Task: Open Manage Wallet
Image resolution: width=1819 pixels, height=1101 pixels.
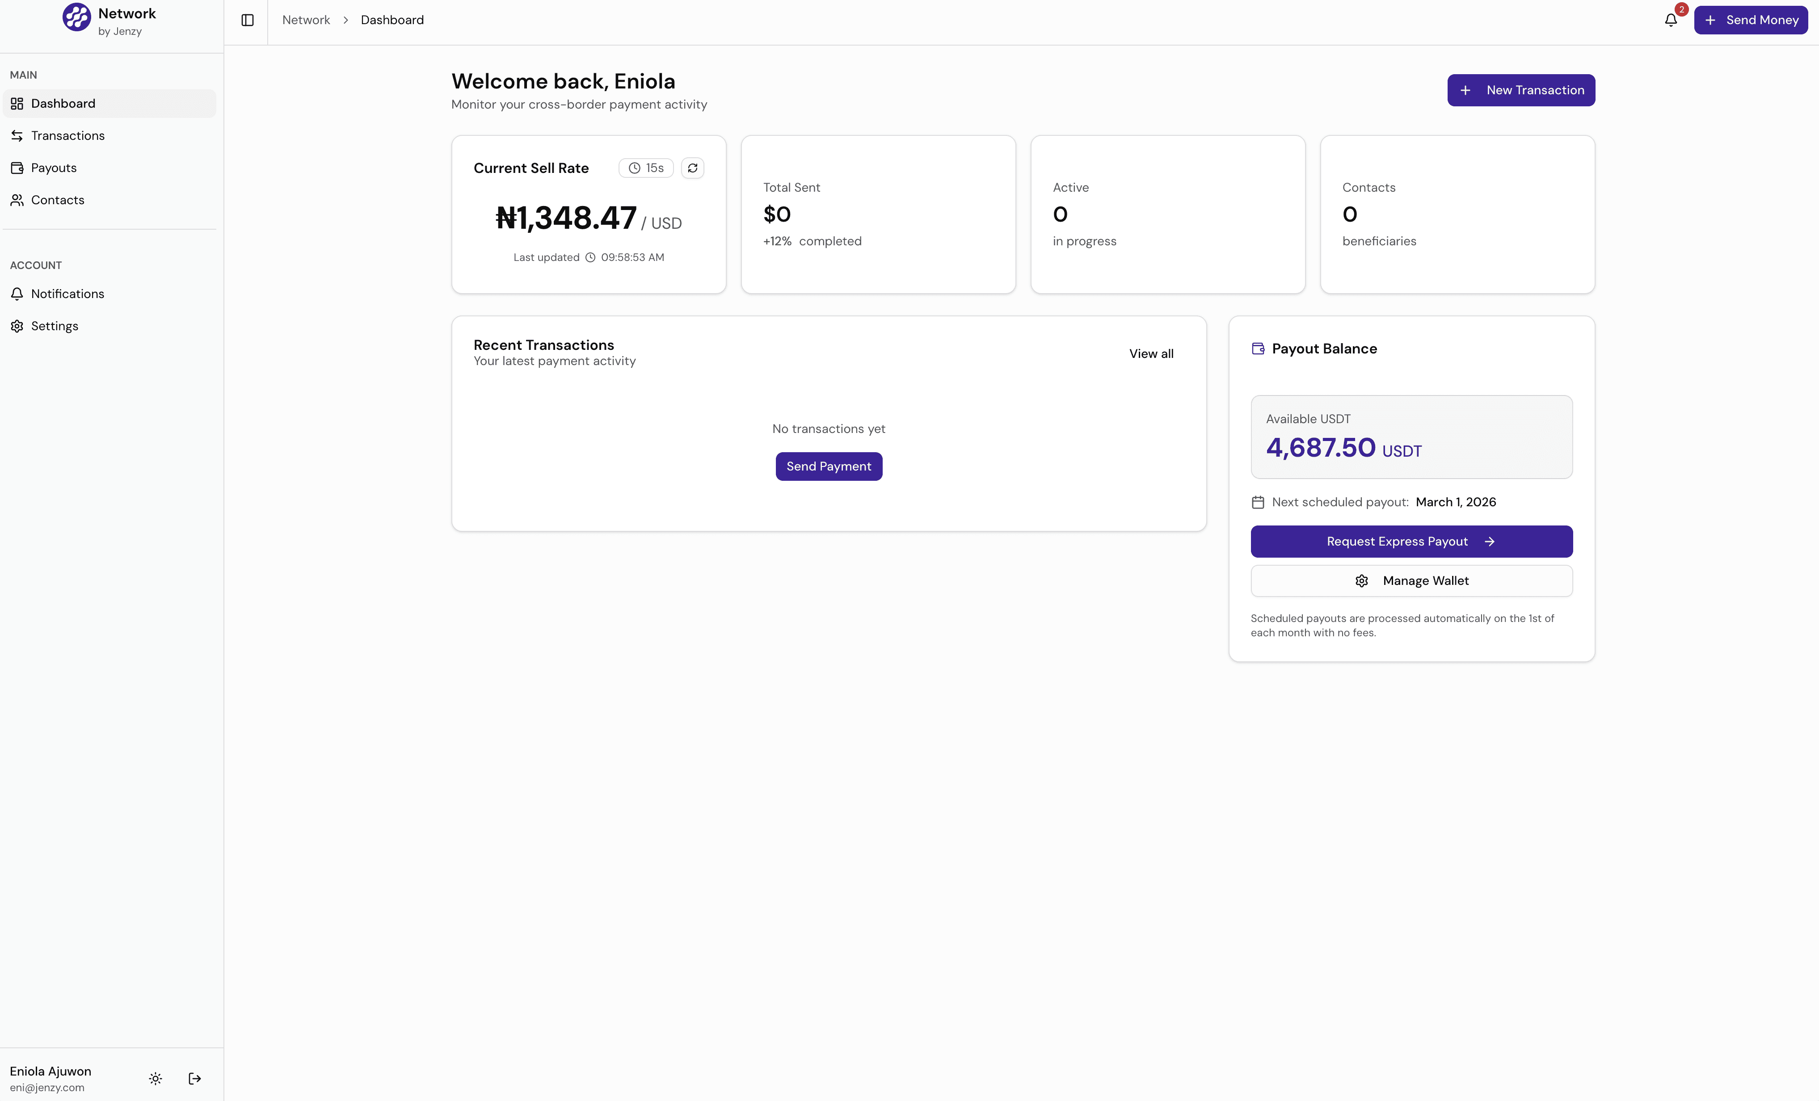Action: (1411, 581)
